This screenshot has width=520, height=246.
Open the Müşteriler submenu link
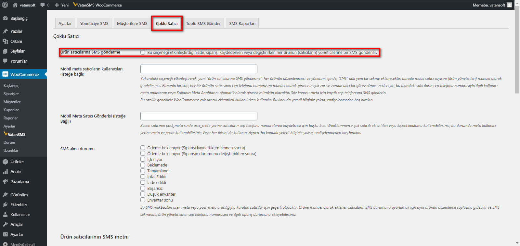pos(12,102)
